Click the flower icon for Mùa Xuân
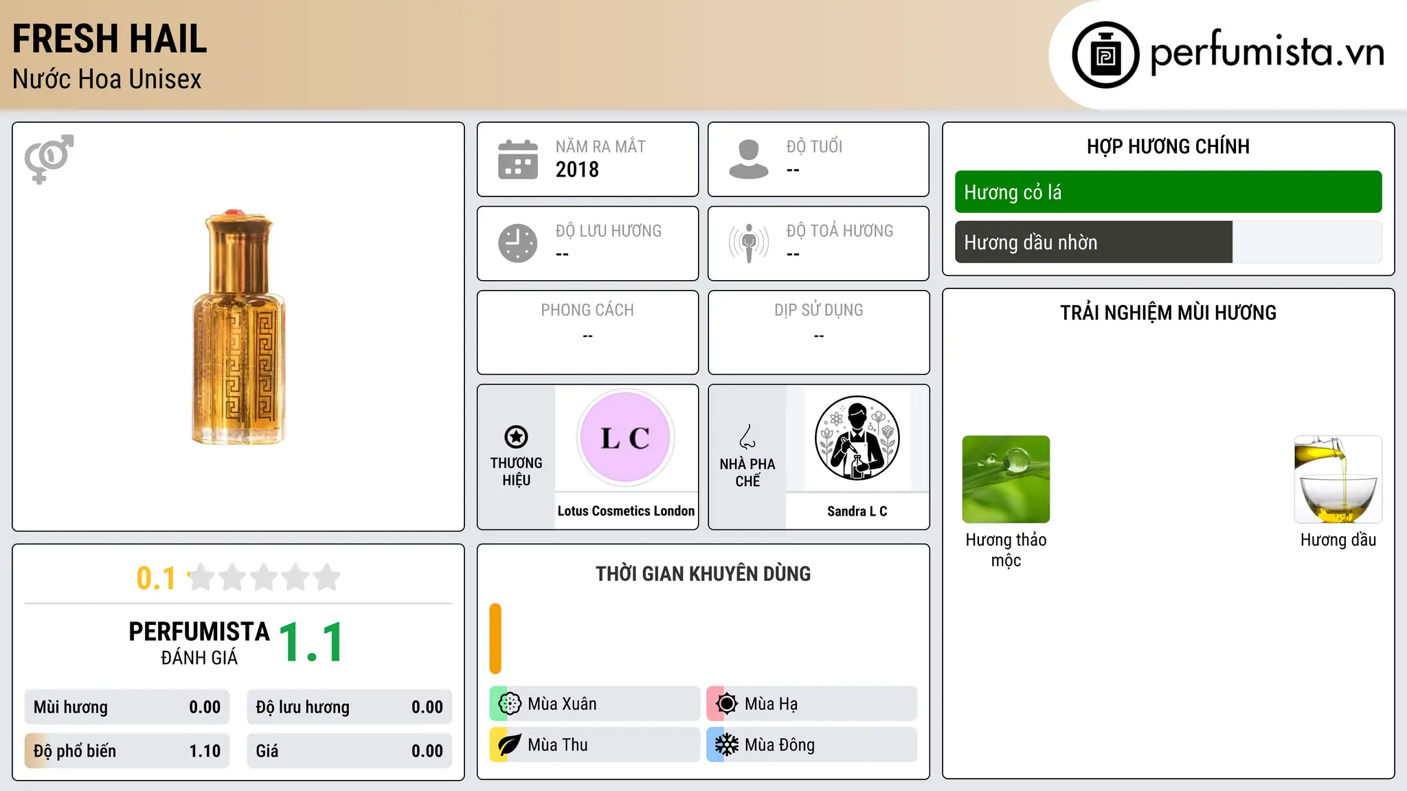The width and height of the screenshot is (1407, 791). pyautogui.click(x=510, y=704)
